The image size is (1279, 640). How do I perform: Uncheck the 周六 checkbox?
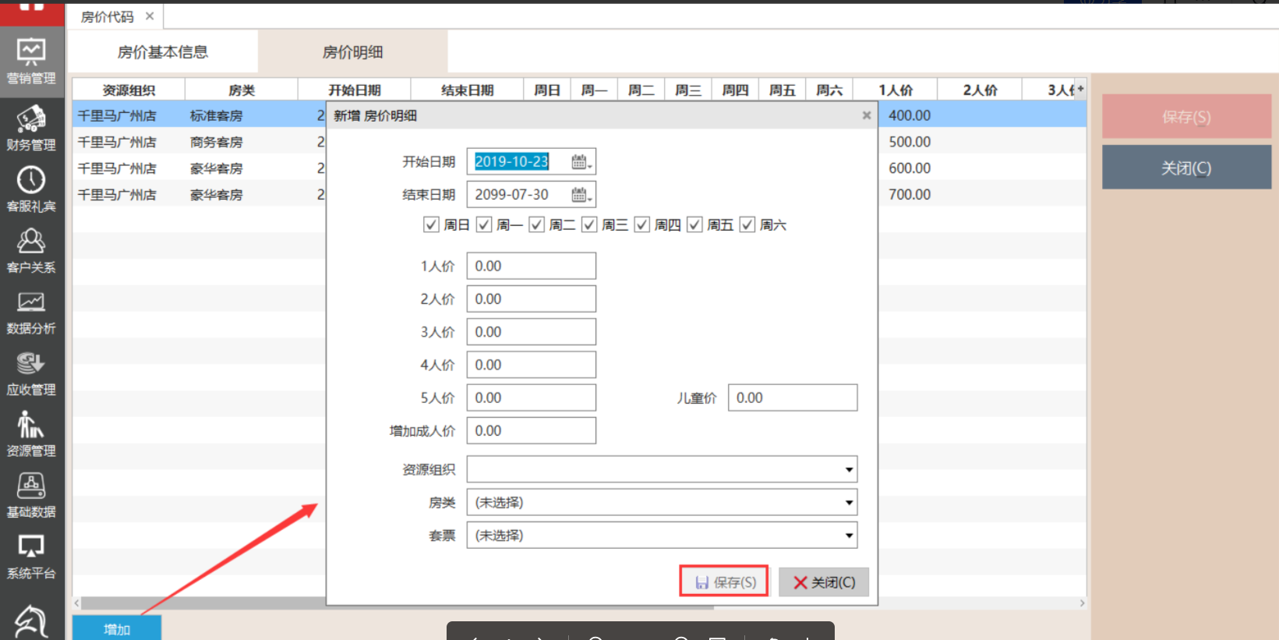point(747,225)
